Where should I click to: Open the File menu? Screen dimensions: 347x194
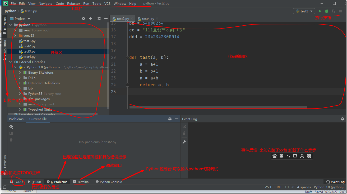pos(13,3)
